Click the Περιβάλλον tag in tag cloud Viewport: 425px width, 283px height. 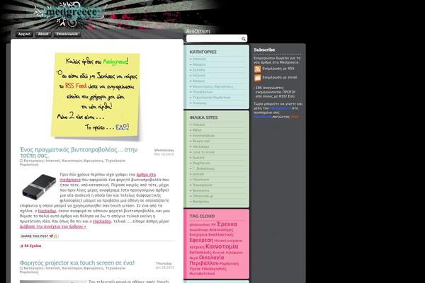click(204, 263)
